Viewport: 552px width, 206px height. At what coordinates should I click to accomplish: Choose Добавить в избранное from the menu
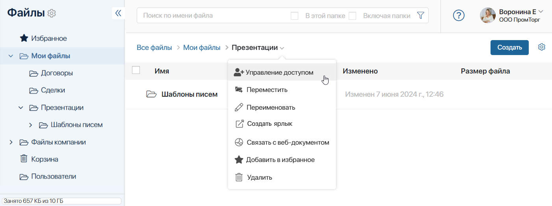click(x=282, y=160)
